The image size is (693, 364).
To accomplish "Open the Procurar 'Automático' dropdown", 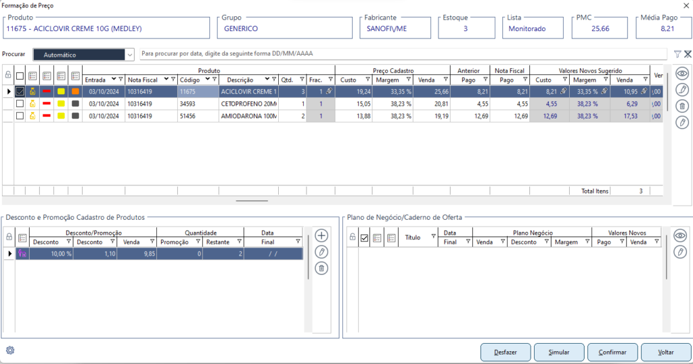I will click(x=130, y=55).
